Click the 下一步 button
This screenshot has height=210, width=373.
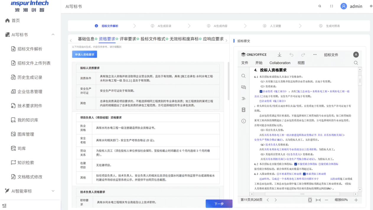click(219, 204)
